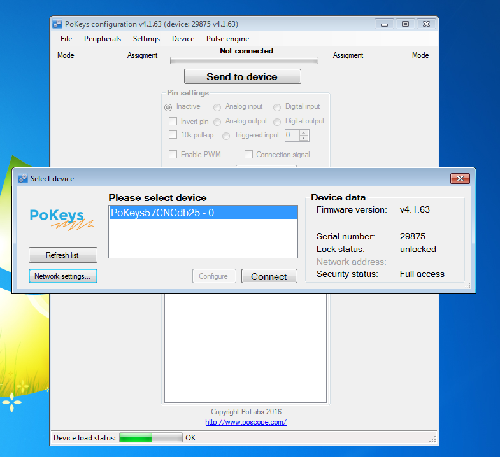Enable the Enable PWM checkbox
The image size is (500, 457).
[x=173, y=154]
